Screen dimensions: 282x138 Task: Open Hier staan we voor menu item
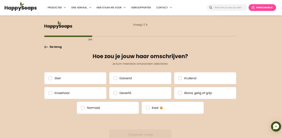coord(109,8)
